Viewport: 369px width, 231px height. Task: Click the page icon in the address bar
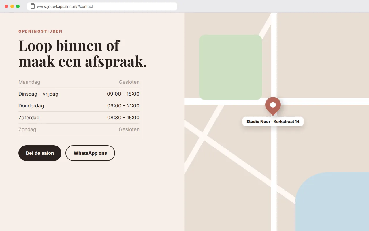pyautogui.click(x=33, y=6)
